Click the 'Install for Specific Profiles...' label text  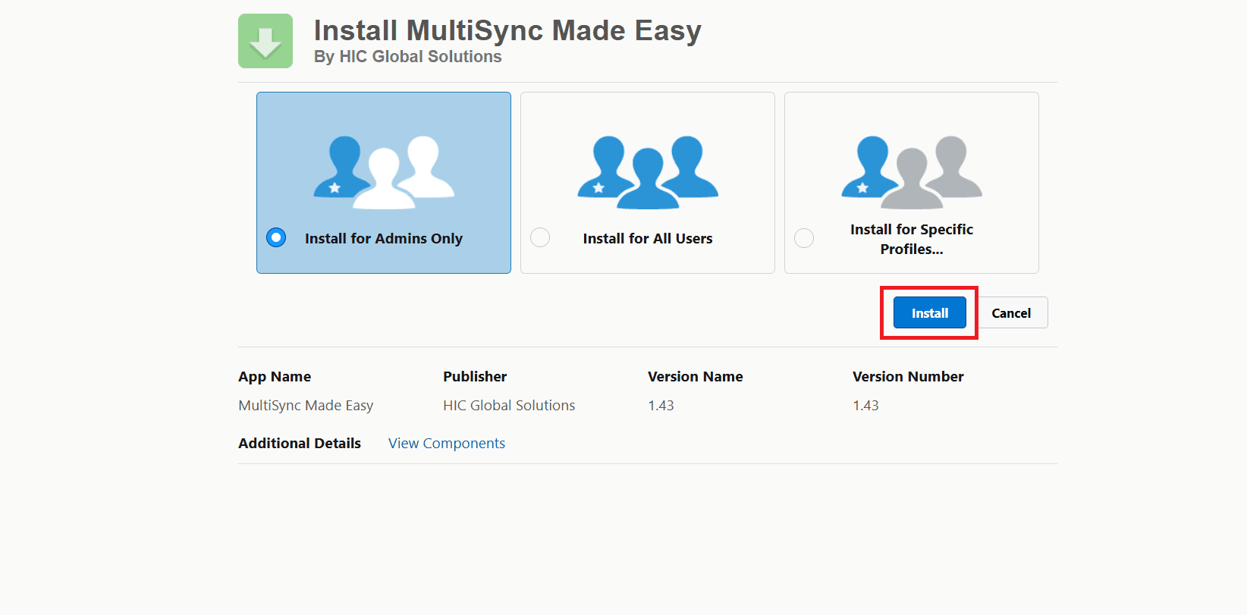[911, 239]
